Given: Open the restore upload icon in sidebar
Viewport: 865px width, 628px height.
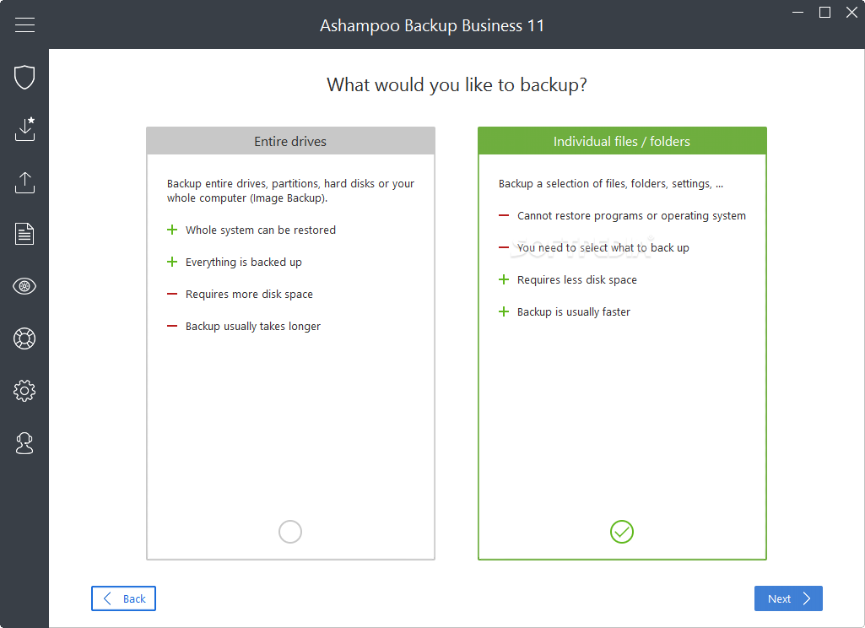Looking at the screenshot, I should coord(24,182).
